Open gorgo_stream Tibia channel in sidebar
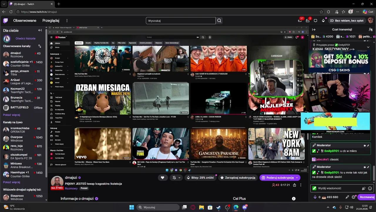 point(23,73)
